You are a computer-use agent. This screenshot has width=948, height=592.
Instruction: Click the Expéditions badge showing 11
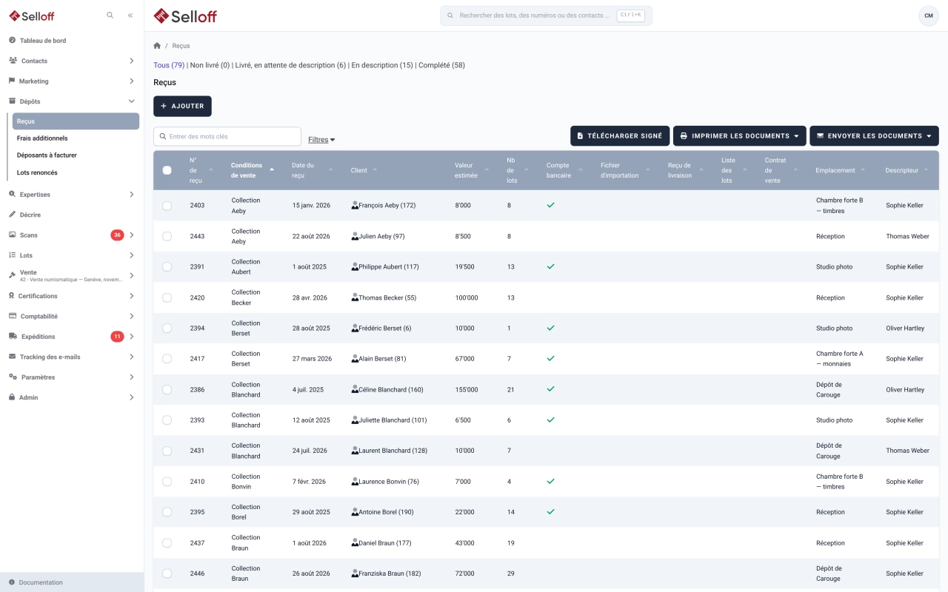click(x=117, y=337)
